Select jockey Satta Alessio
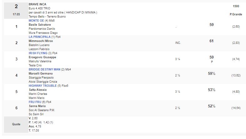 pyautogui.click(x=38, y=90)
